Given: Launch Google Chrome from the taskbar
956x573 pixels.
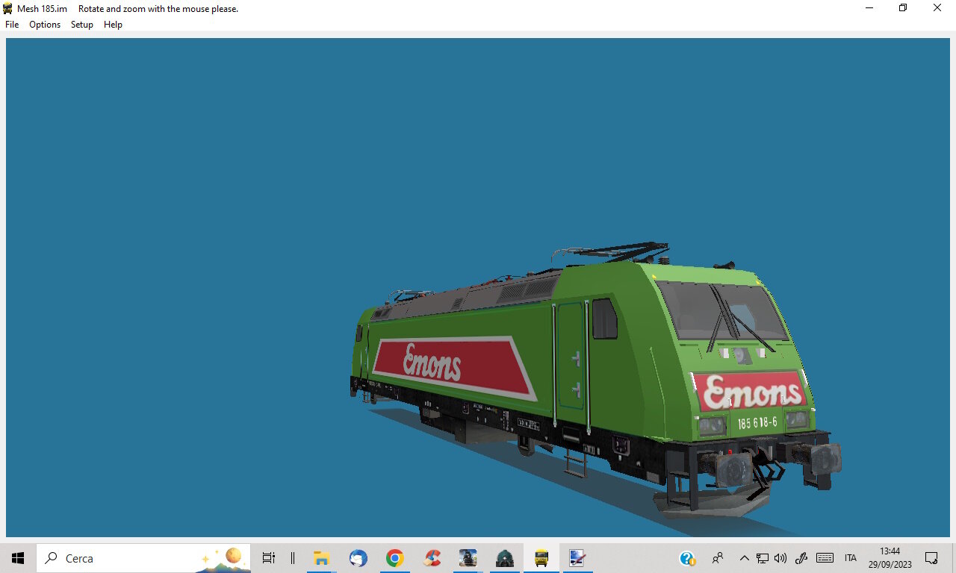Looking at the screenshot, I should tap(395, 558).
